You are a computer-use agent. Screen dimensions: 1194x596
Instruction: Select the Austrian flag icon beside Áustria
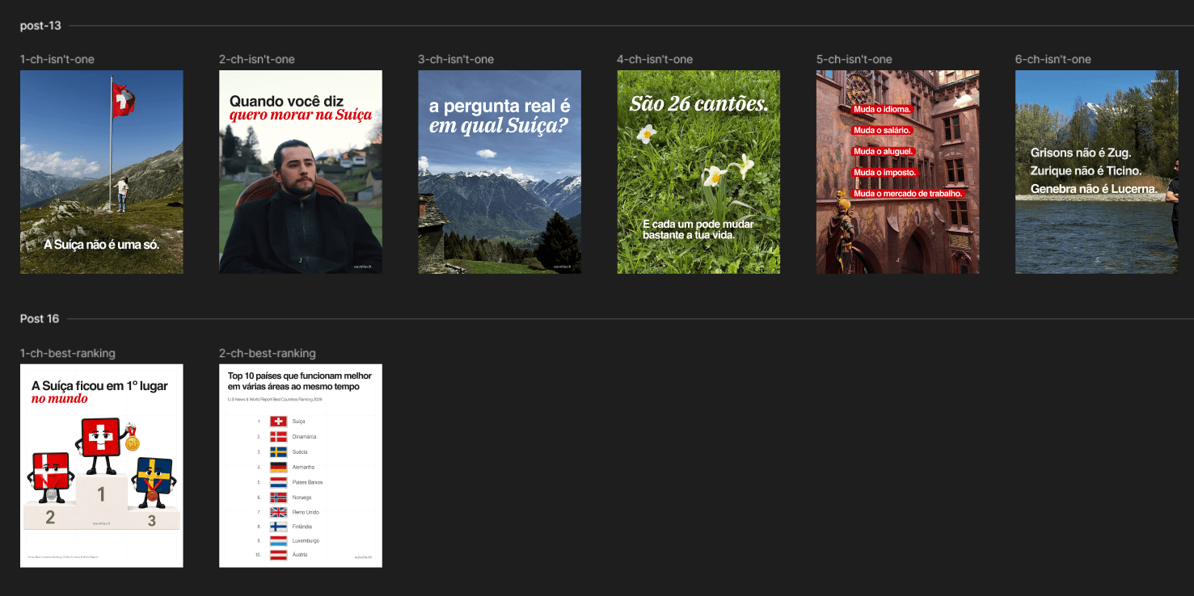(278, 555)
